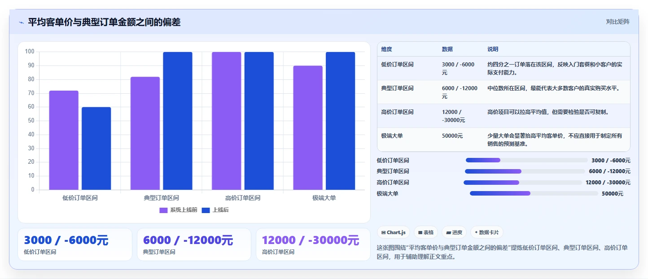The image size is (648, 279).
Task: Toggle the 系统上线前 legend swatch
Action: click(x=163, y=210)
